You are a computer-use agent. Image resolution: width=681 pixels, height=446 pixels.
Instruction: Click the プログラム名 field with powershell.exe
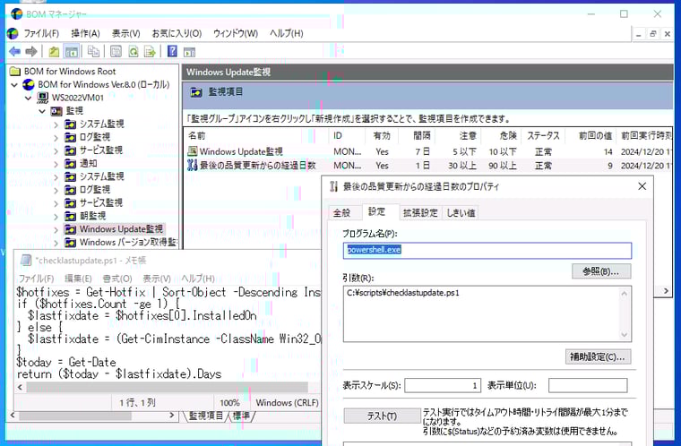487,251
